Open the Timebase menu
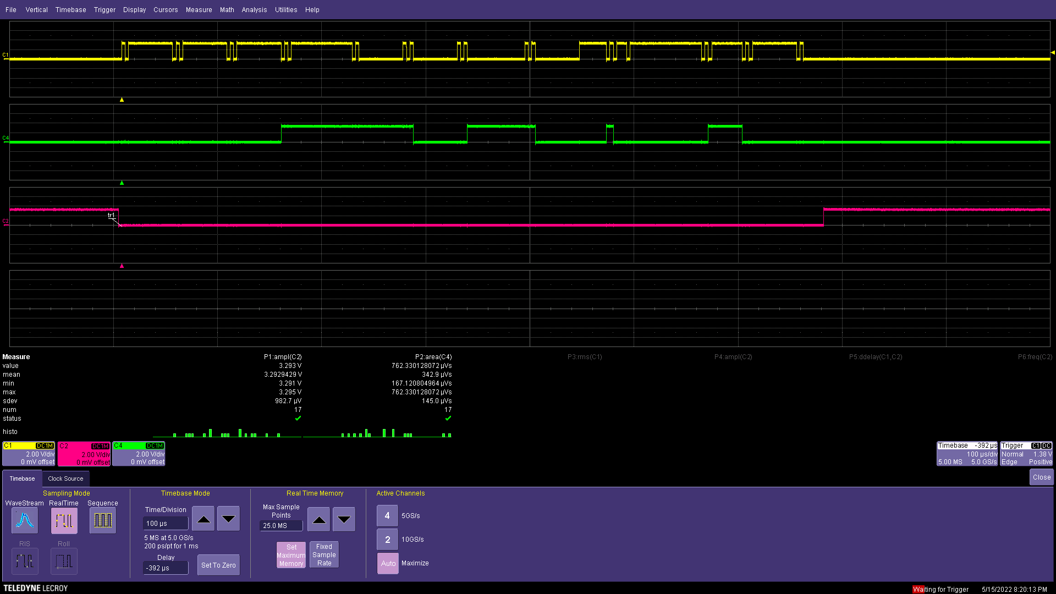The width and height of the screenshot is (1056, 594). click(71, 10)
